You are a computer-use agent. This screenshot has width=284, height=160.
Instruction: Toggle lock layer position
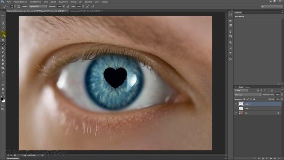point(251,99)
